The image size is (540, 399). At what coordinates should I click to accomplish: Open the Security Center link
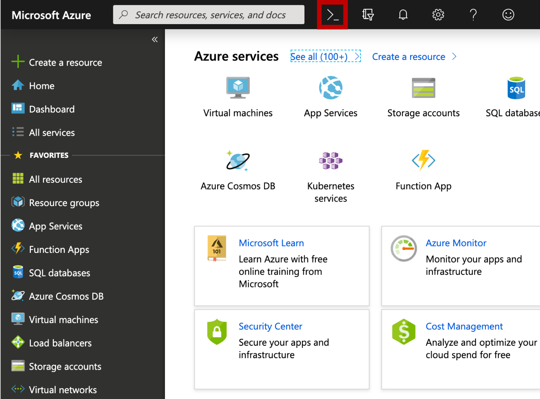(270, 326)
